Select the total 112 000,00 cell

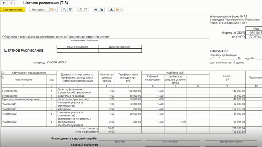click(x=227, y=99)
